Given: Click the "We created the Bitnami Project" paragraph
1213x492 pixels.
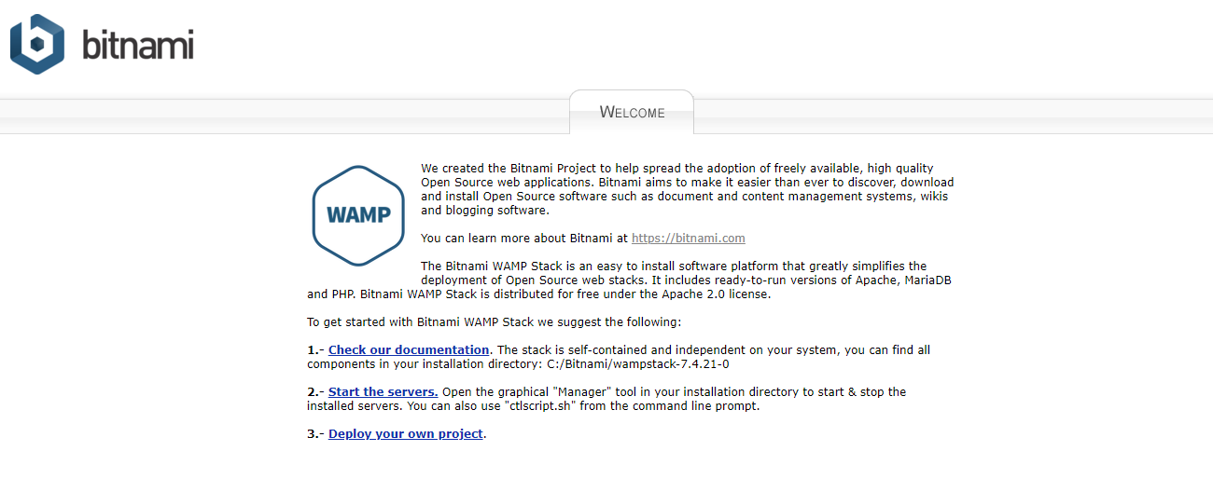Looking at the screenshot, I should click(687, 189).
